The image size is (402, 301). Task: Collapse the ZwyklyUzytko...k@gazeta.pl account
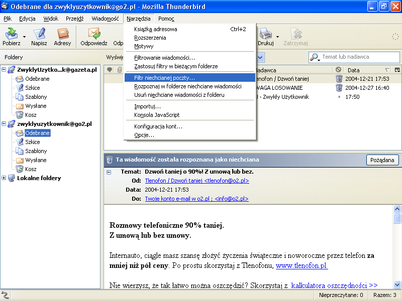click(x=4, y=69)
